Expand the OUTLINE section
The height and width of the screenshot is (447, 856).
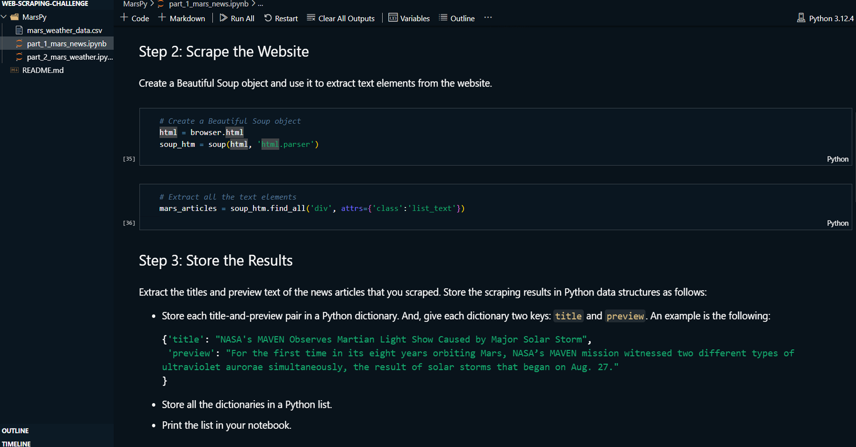tap(16, 431)
